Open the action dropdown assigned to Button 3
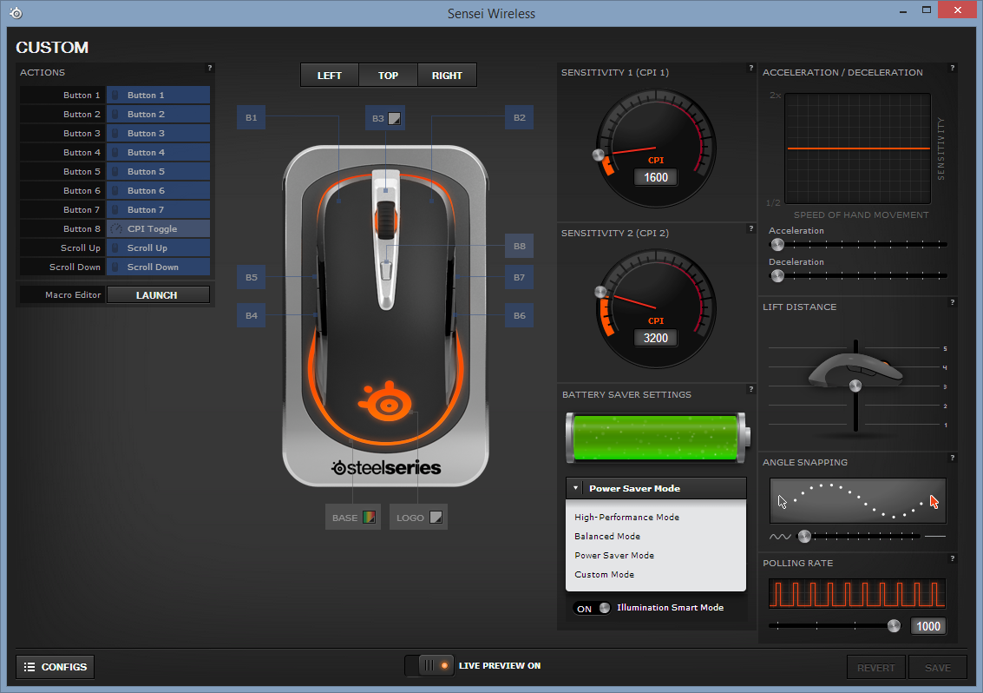Image resolution: width=983 pixels, height=693 pixels. click(x=158, y=134)
